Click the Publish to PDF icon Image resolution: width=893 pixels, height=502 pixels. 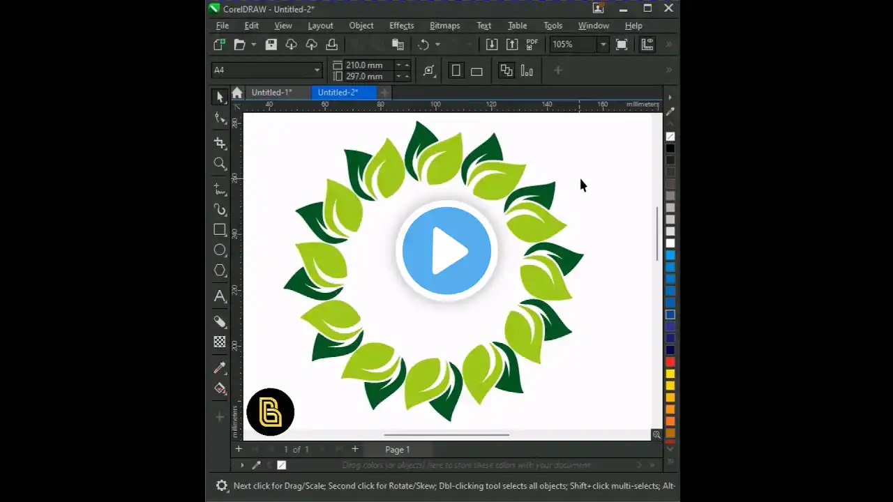(x=532, y=45)
